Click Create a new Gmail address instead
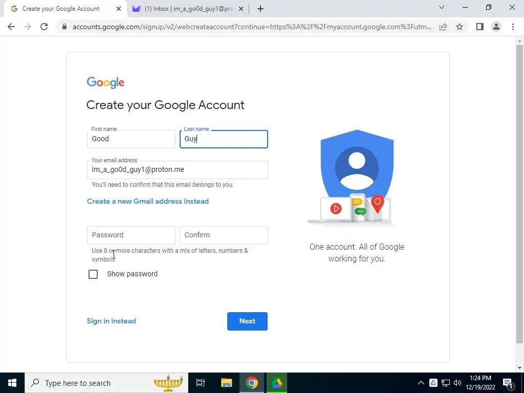 pos(148,201)
